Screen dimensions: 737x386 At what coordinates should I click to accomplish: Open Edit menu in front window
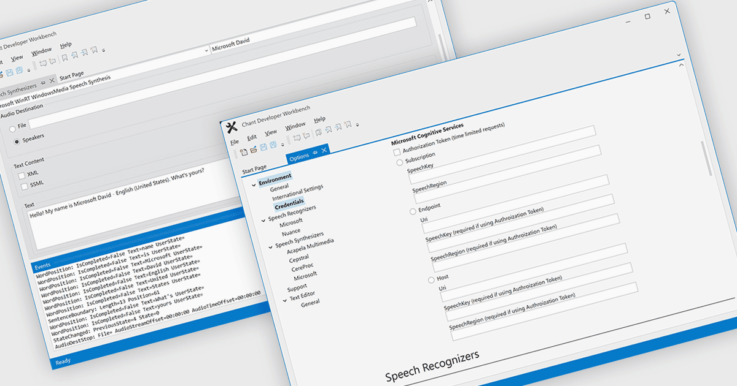pyautogui.click(x=252, y=137)
